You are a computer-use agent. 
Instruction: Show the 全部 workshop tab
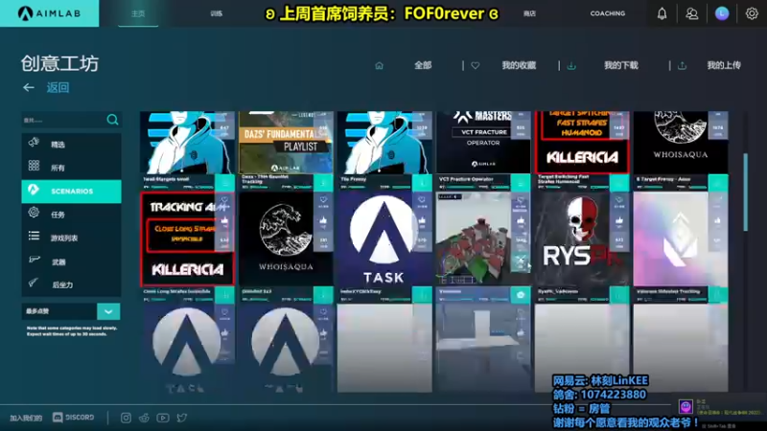[423, 65]
